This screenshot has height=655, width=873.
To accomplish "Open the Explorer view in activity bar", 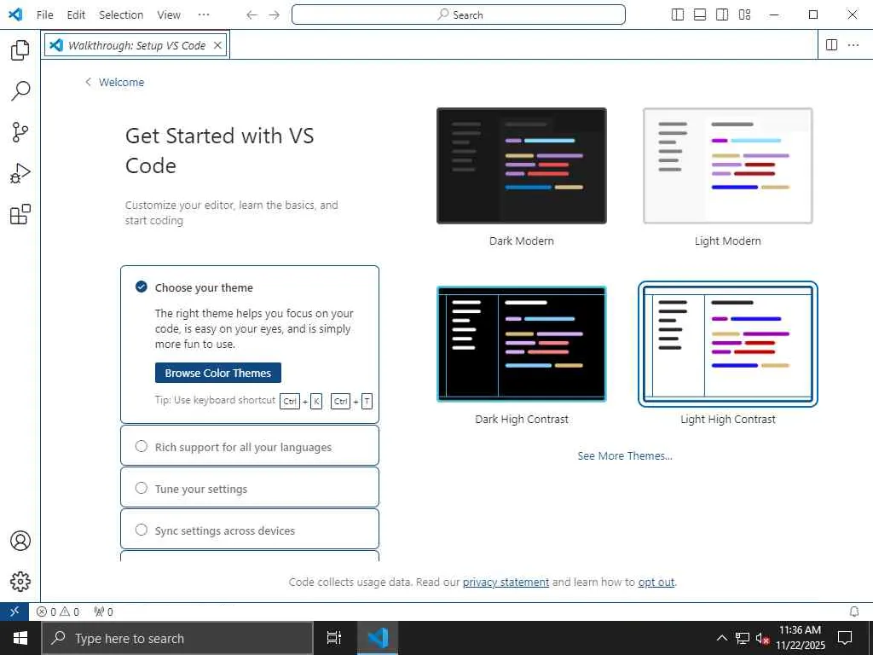I will click(20, 50).
